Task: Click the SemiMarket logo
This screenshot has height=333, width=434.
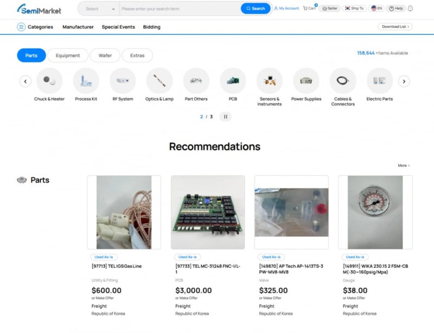Action: coord(39,9)
